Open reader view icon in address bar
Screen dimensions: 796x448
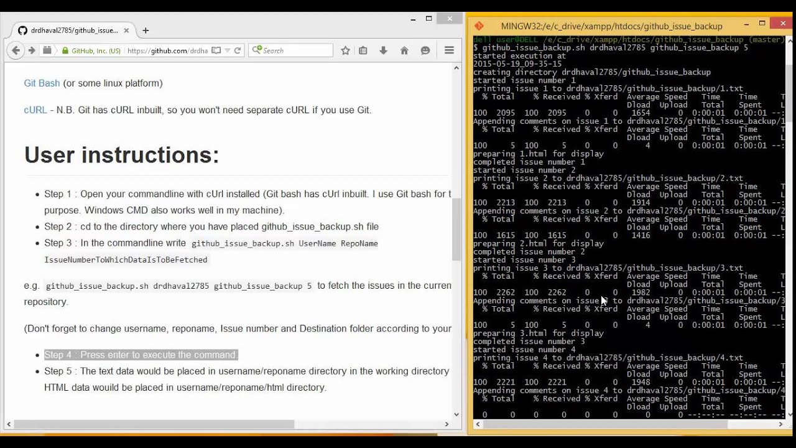tap(216, 50)
